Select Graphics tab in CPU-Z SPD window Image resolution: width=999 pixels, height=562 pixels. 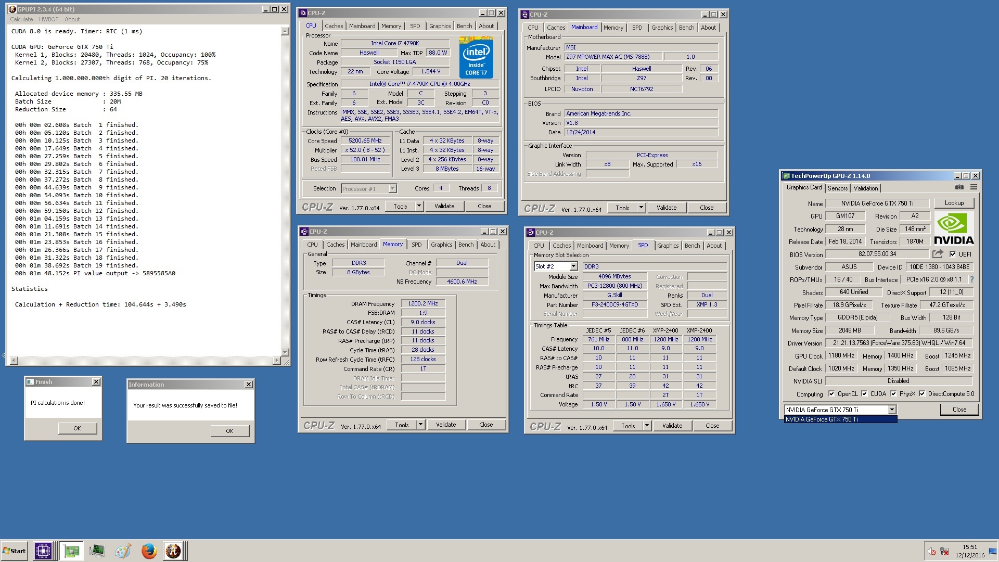[x=668, y=246]
